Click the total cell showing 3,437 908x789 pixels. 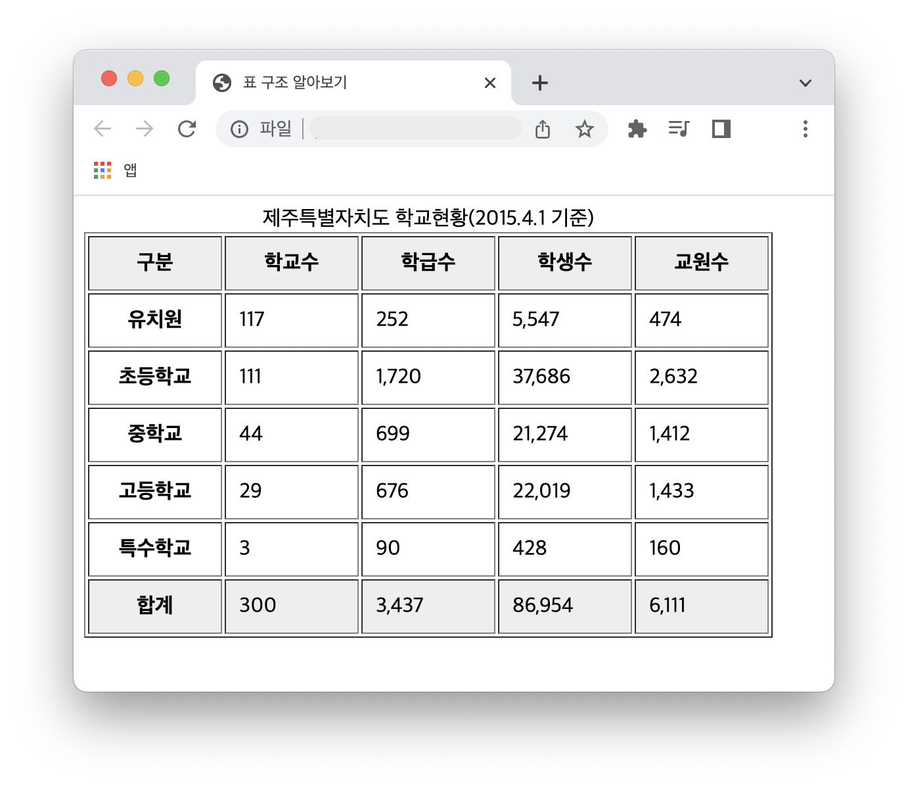(x=428, y=606)
